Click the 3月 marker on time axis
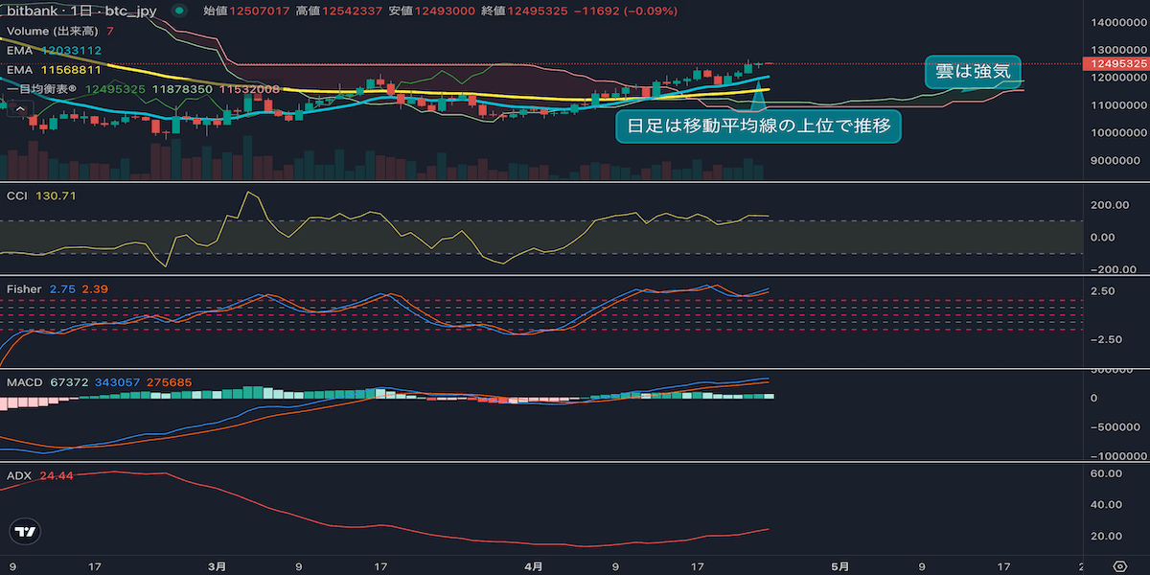This screenshot has height=575, width=1150. coord(218,565)
